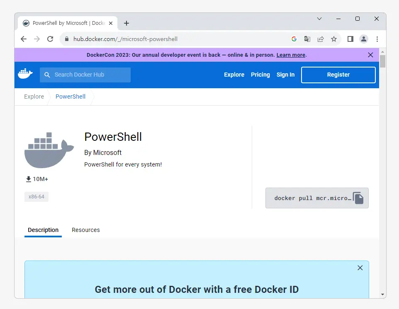Screen dimensions: 399x309
Task: Switch to the Resources tab
Action: (85, 230)
